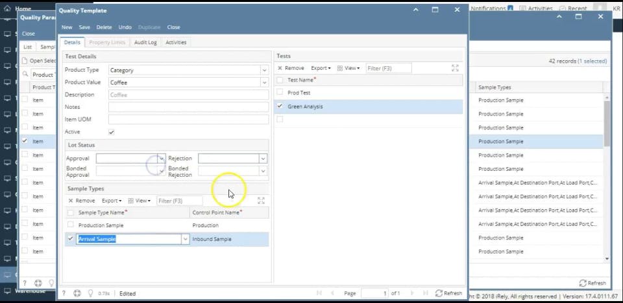This screenshot has height=303, width=623.
Task: Open the Approval lot status dropdown
Action: coord(162,158)
